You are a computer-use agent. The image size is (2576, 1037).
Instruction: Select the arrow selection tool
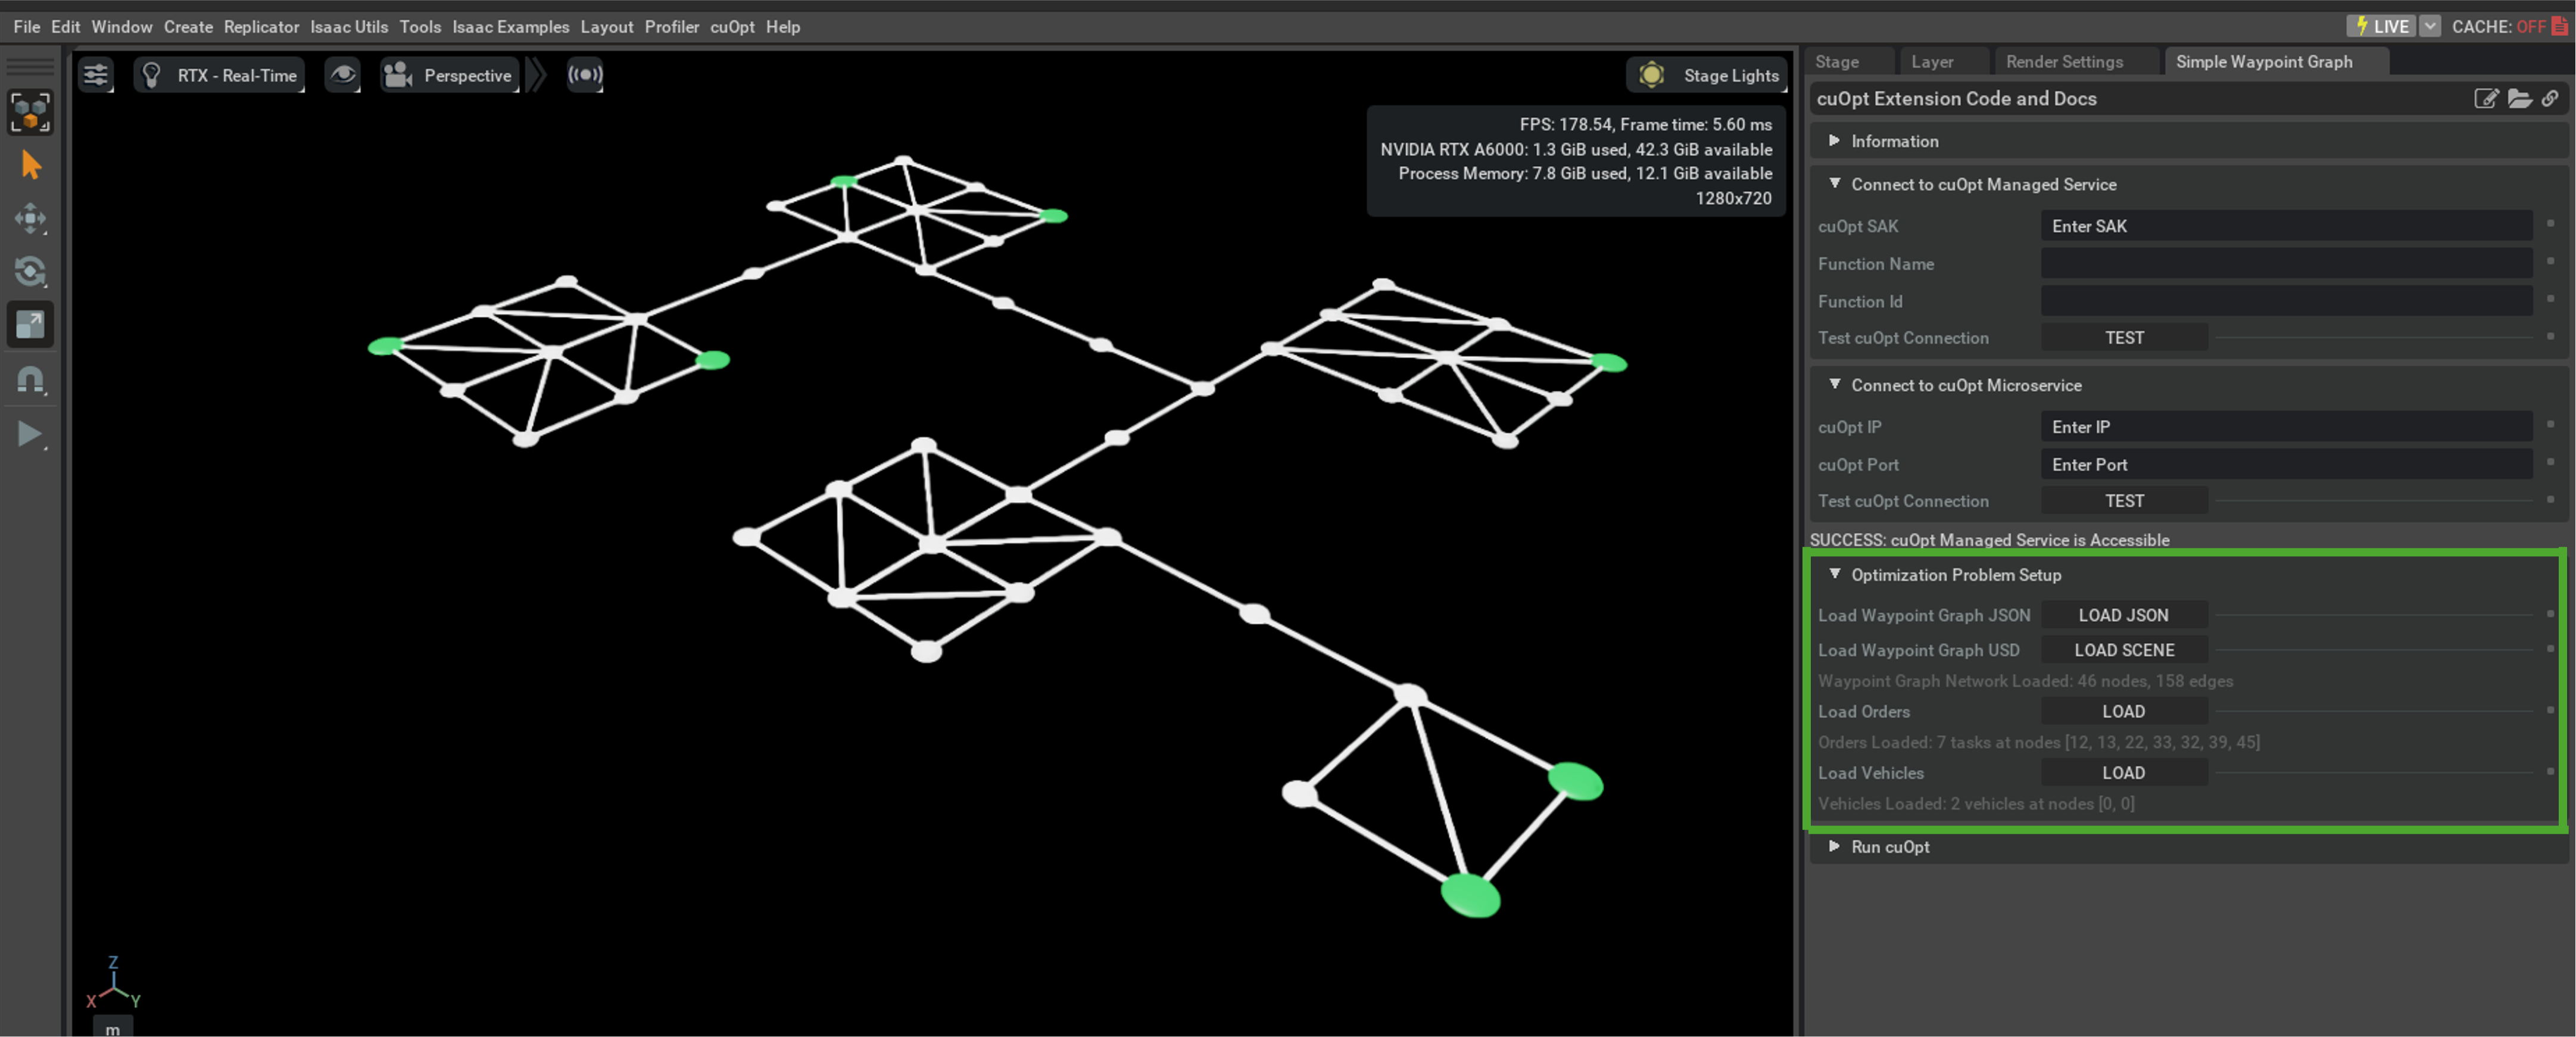(x=30, y=165)
